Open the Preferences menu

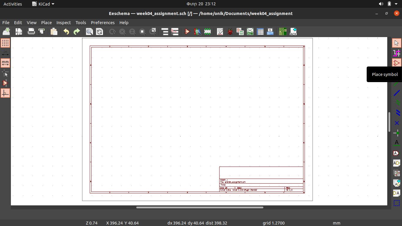click(103, 23)
